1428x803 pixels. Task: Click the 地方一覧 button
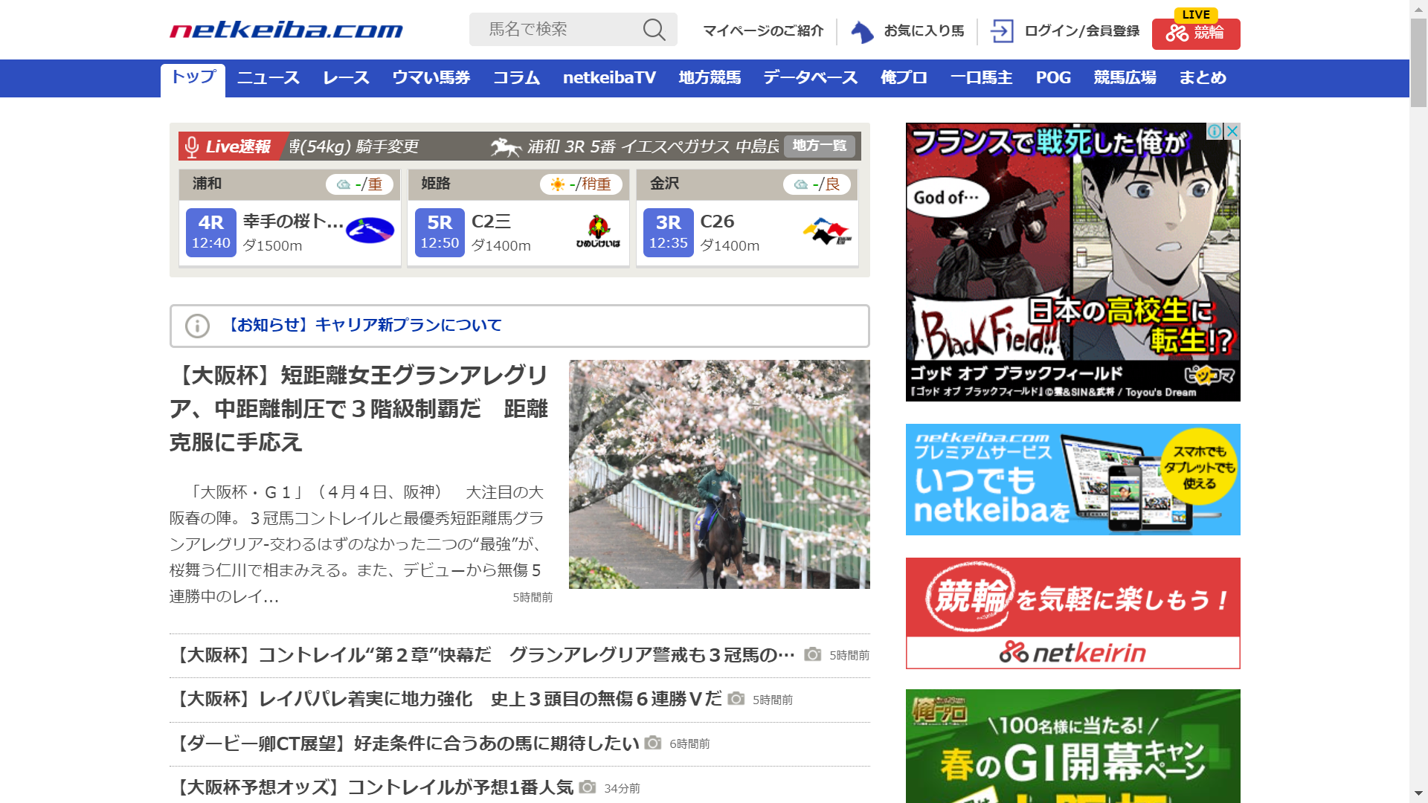(x=819, y=146)
